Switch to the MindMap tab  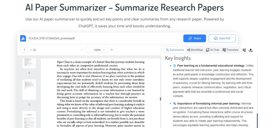pyautogui.click(x=195, y=50)
